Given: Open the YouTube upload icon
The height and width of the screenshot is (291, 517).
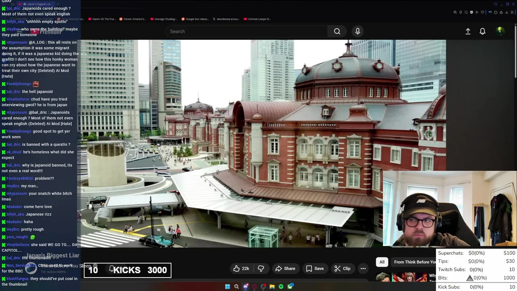Looking at the screenshot, I should [x=468, y=31].
